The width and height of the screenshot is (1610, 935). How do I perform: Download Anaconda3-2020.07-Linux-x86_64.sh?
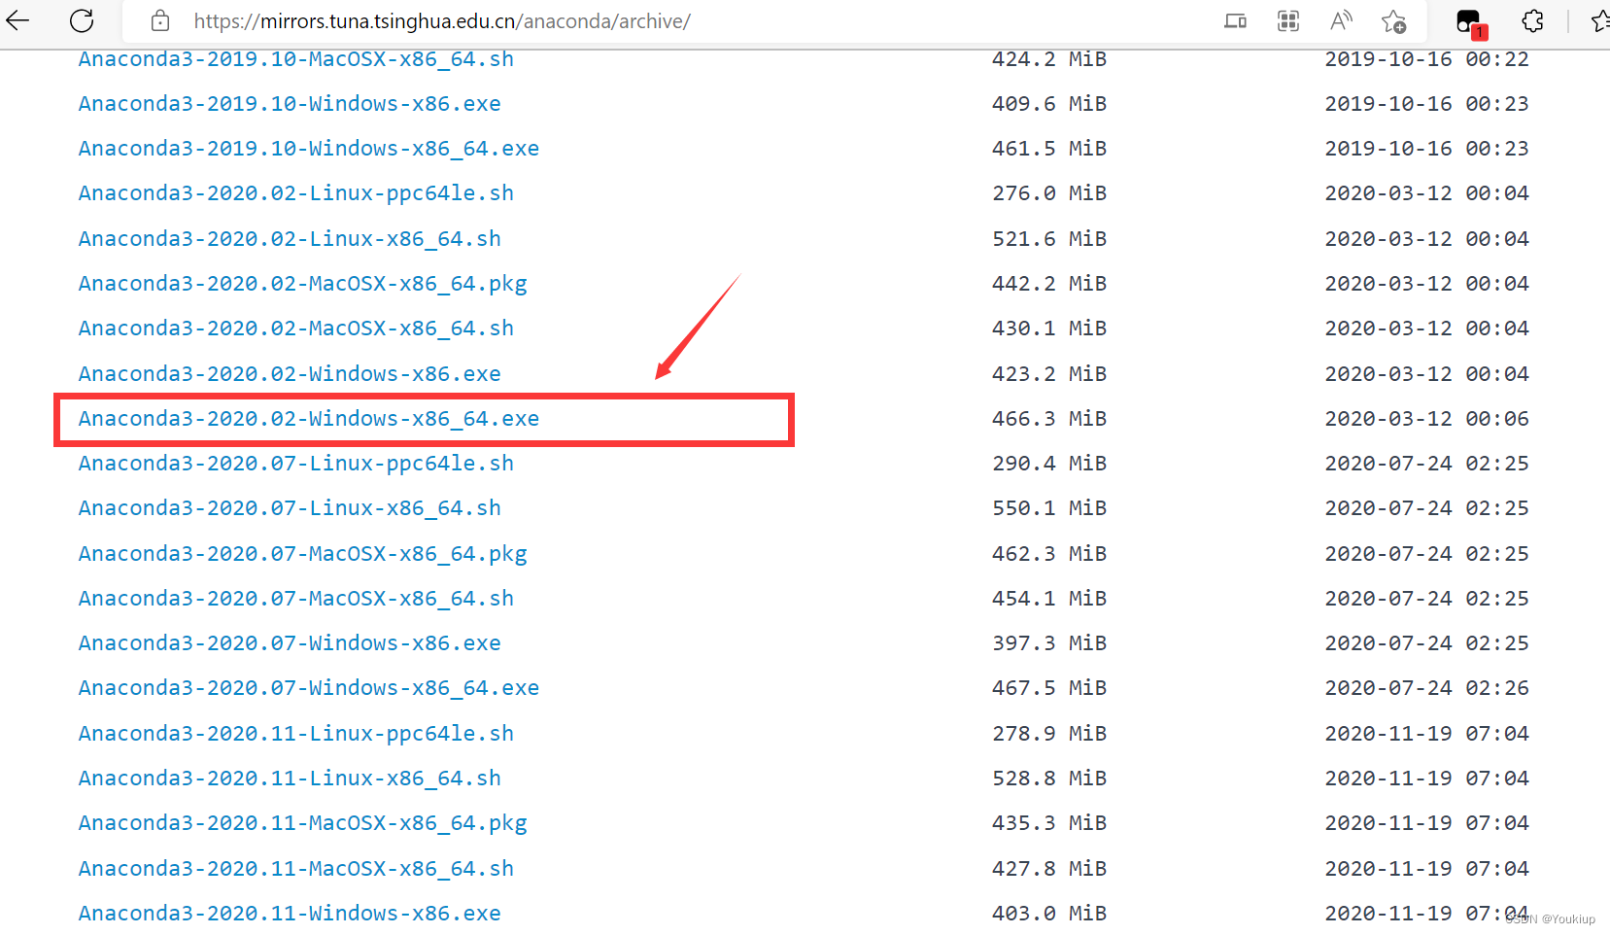coord(290,508)
